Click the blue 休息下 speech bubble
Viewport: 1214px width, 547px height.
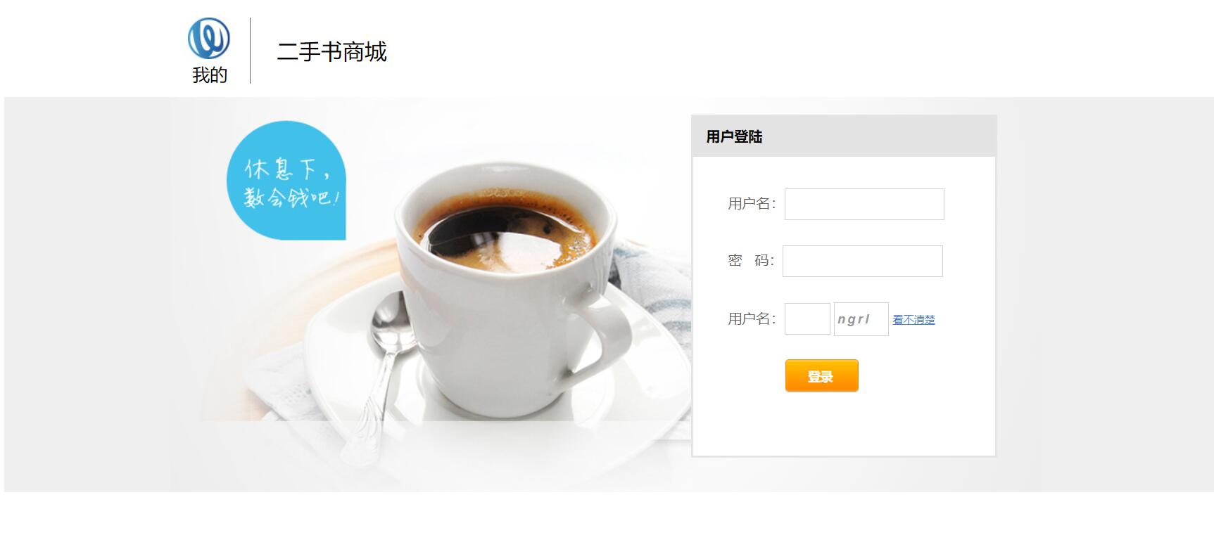click(286, 181)
